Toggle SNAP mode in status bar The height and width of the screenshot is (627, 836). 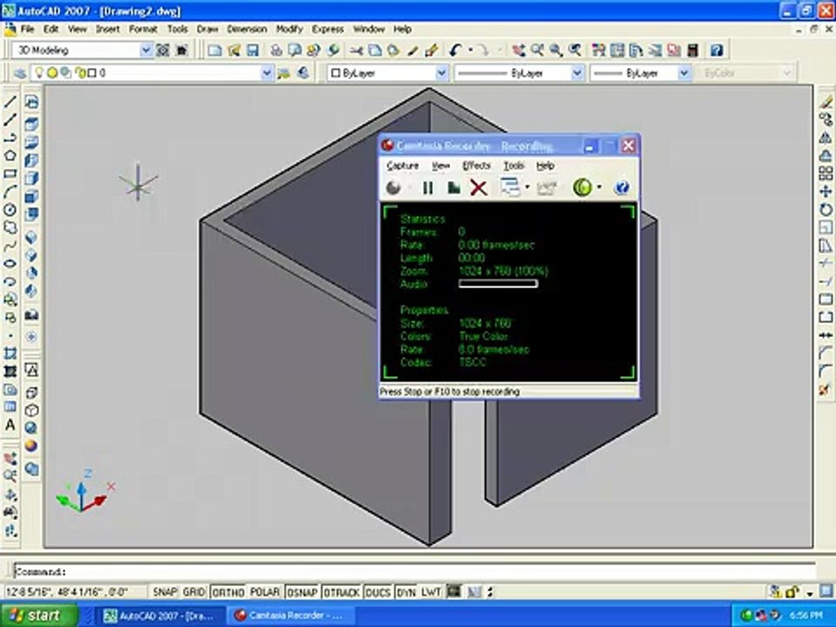(165, 592)
